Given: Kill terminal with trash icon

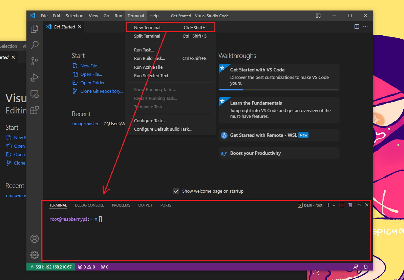Looking at the screenshot, I should [350, 205].
